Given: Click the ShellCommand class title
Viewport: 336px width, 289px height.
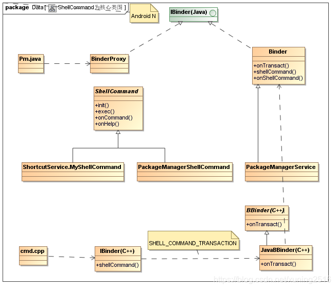Looking at the screenshot, I should tap(117, 91).
